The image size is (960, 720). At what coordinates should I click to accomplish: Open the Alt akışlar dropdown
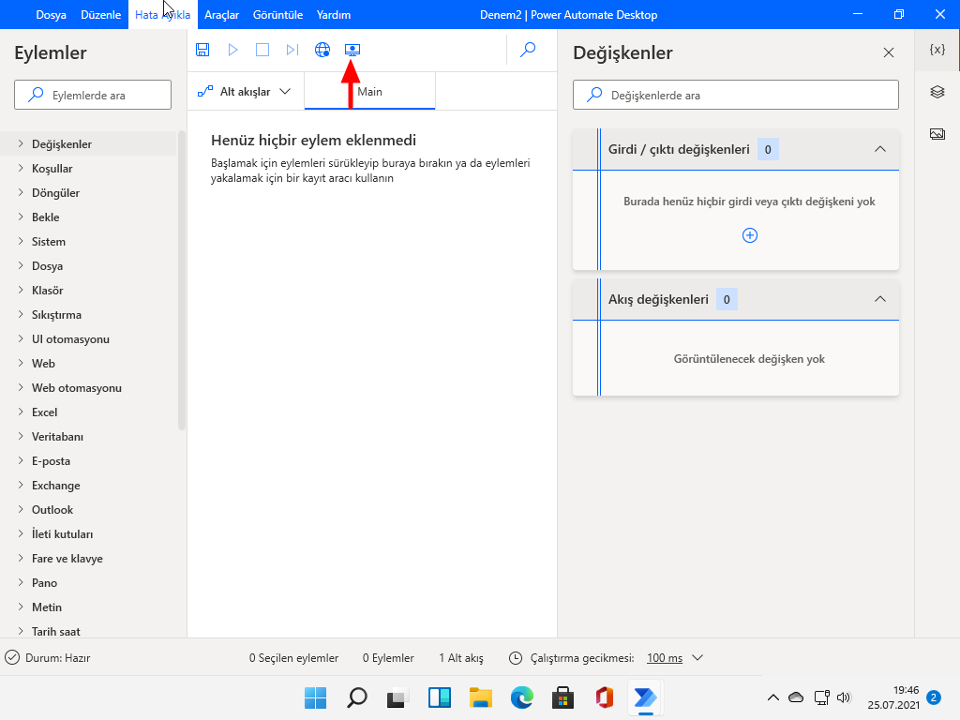246,91
